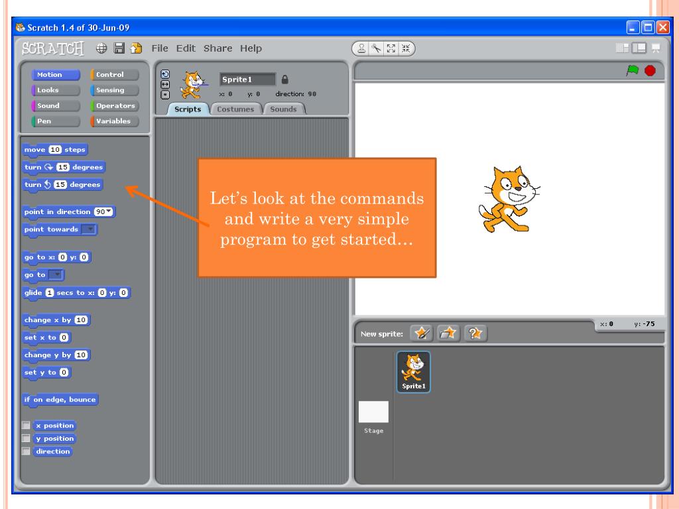Select the grow sprite tool
This screenshot has height=509, width=679.
391,48
